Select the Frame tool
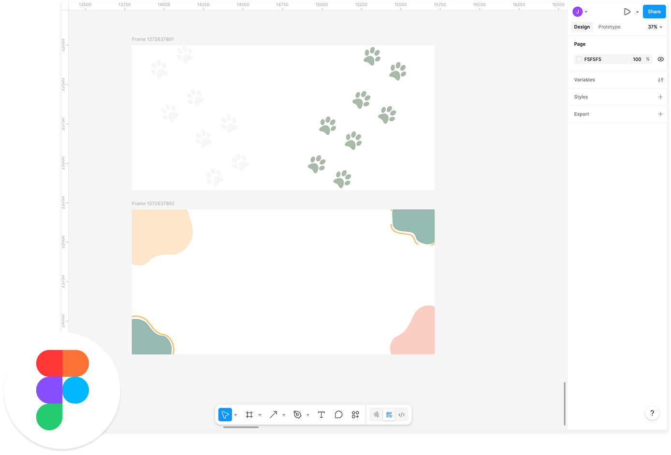Viewport: 671px width, 455px height. [249, 414]
